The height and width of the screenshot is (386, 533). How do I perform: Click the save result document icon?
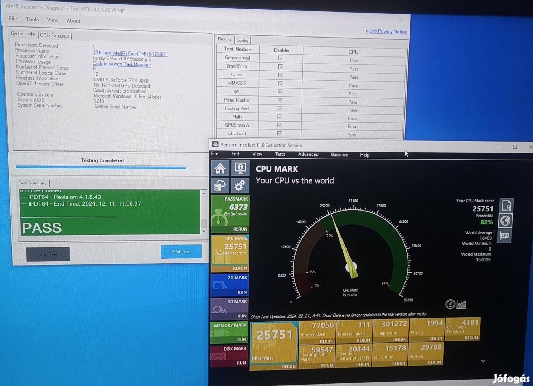[x=507, y=206]
